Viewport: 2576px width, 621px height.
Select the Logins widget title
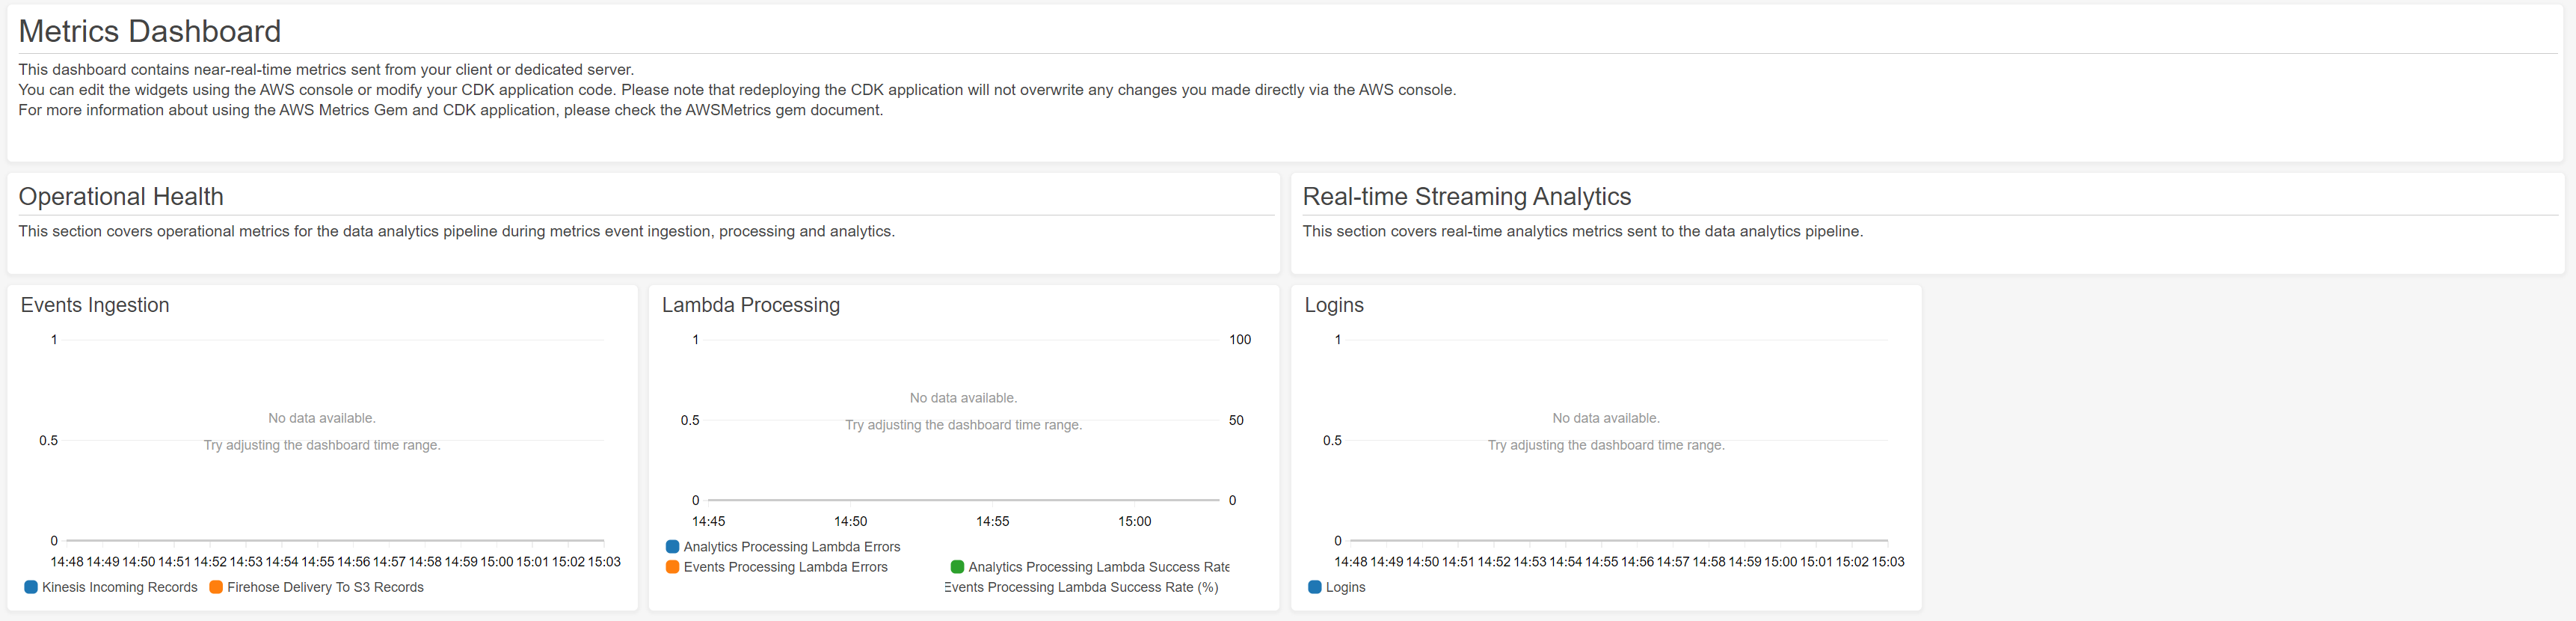1333,305
